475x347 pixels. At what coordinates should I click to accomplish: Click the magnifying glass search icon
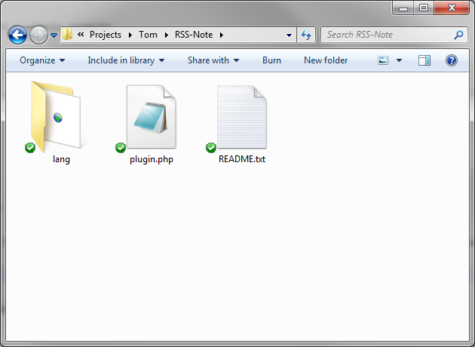458,35
